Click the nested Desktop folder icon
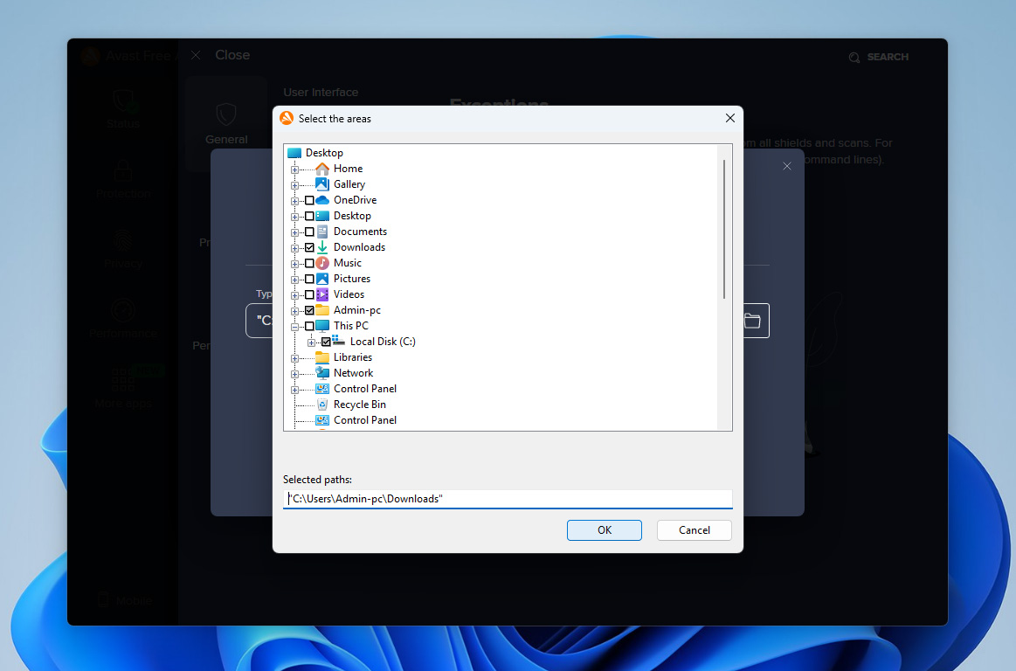Image resolution: width=1016 pixels, height=671 pixels. pos(322,216)
